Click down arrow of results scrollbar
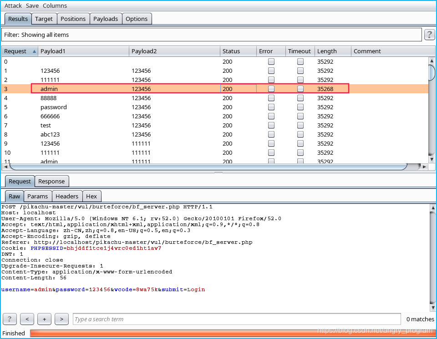 tap(432, 160)
